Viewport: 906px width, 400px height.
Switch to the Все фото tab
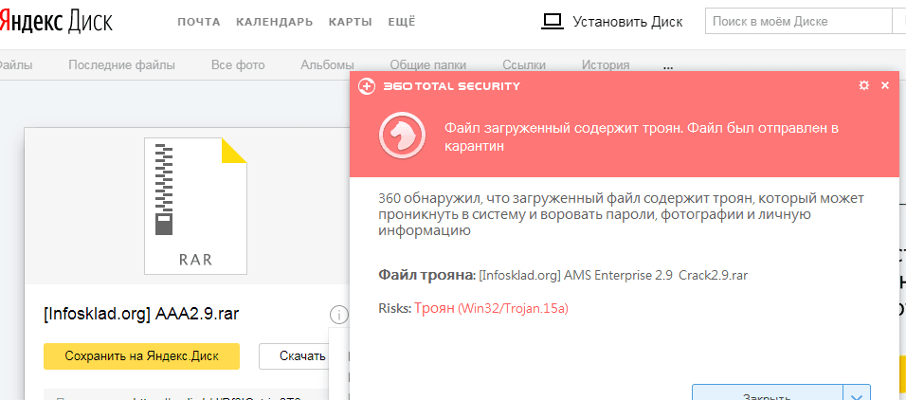[238, 65]
